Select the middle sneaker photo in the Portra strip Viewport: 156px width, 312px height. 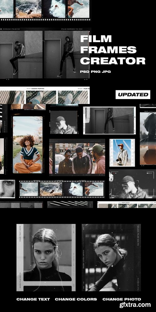tap(41, 97)
